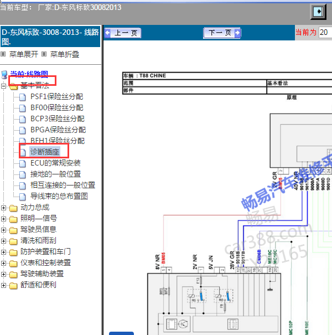The height and width of the screenshot is (335, 332).
Task: Click folder icon of 驾驶辅助装置
Action: click(x=13, y=275)
